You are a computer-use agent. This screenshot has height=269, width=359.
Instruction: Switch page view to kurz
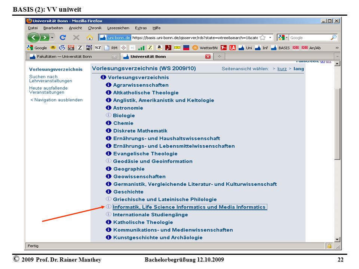pos(282,69)
